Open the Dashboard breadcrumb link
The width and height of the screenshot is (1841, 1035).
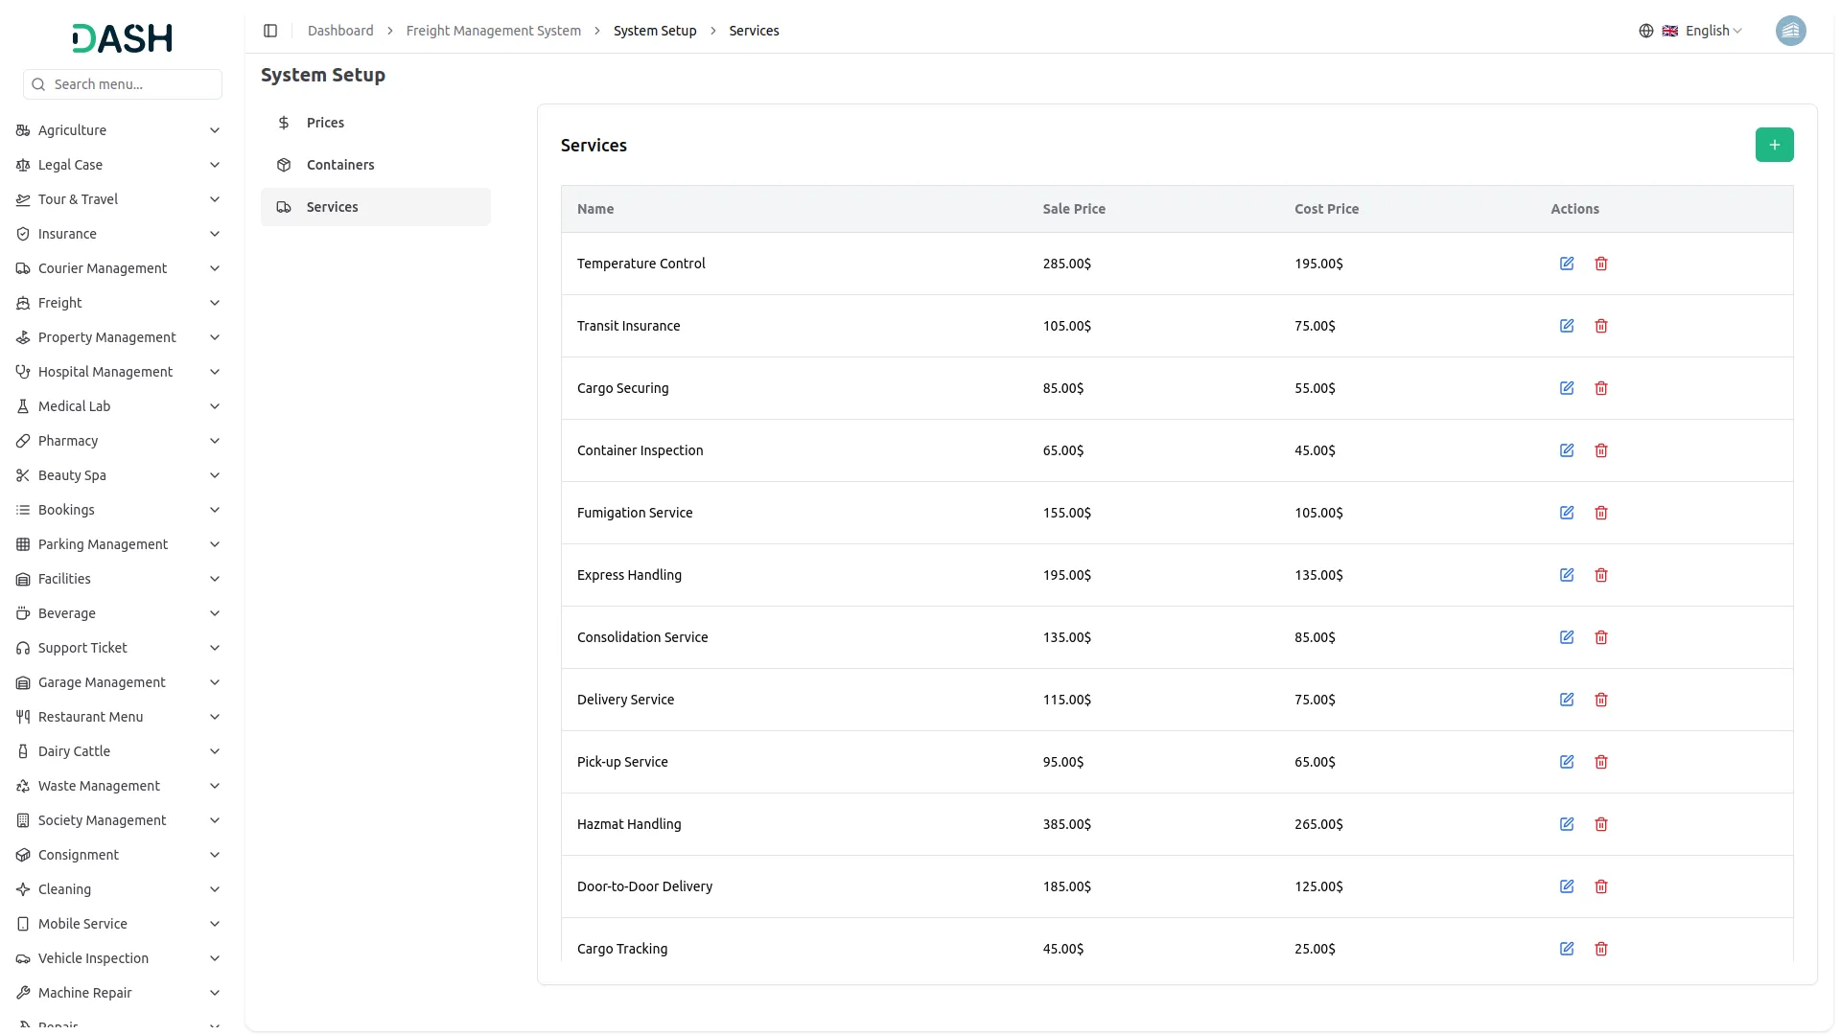[x=340, y=30]
